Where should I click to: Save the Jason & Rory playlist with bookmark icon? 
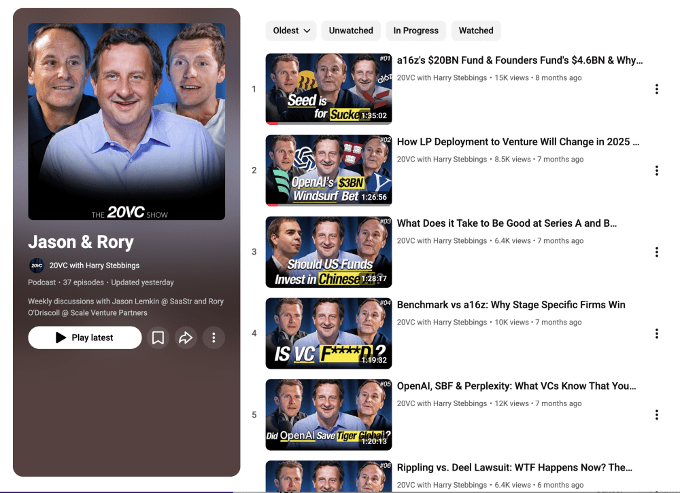coord(158,337)
